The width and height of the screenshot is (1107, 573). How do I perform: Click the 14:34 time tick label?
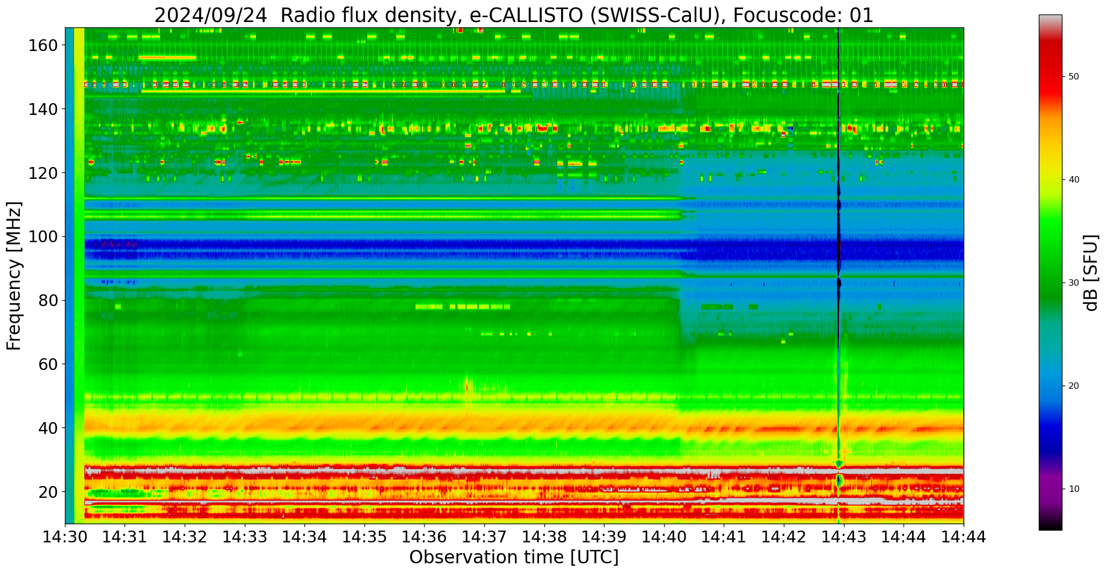[305, 536]
